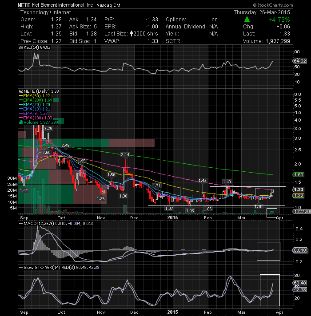This screenshot has height=316, width=311.
Task: Click the P/E value -1.33
Action: (152, 20)
